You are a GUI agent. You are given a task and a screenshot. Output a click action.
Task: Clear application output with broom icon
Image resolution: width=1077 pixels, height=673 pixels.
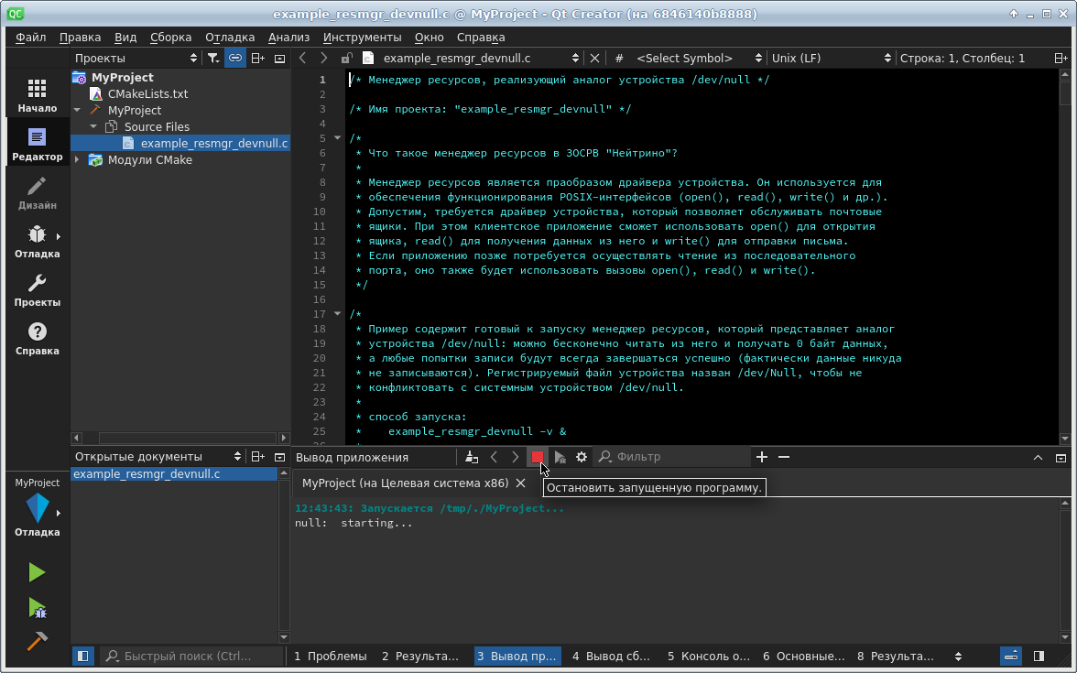pyautogui.click(x=472, y=457)
